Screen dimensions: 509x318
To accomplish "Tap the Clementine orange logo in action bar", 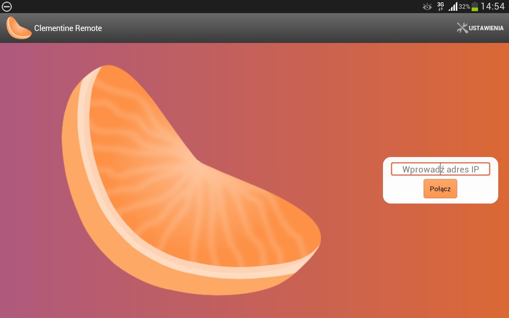I will pos(19,28).
